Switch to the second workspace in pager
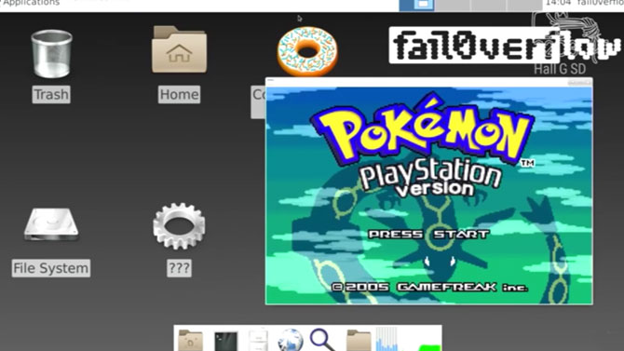Viewport: 624px width, 351px height. [x=453, y=5]
